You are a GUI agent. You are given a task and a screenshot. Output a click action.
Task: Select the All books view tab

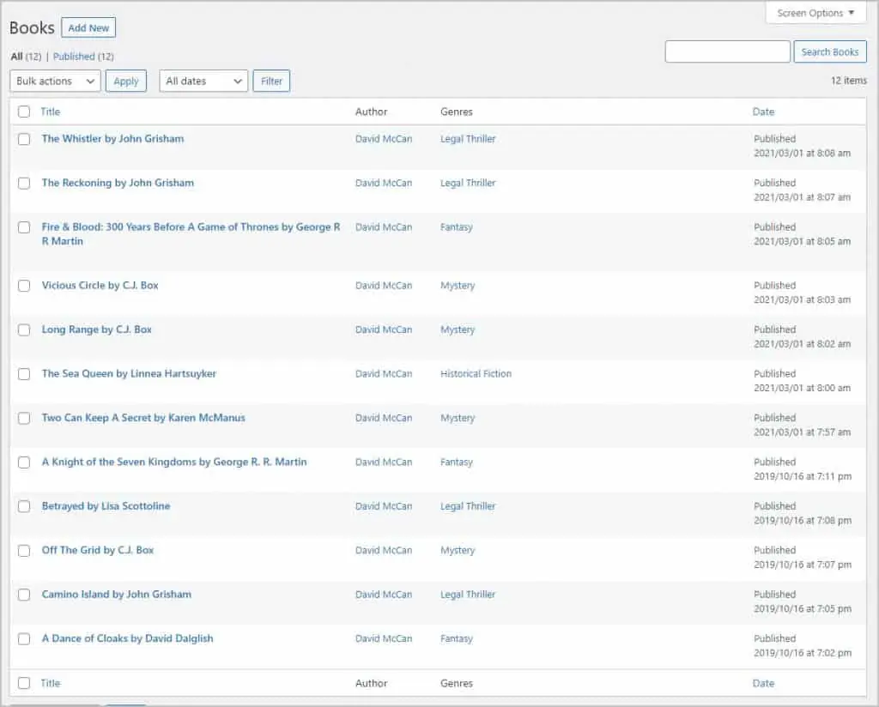pos(16,57)
